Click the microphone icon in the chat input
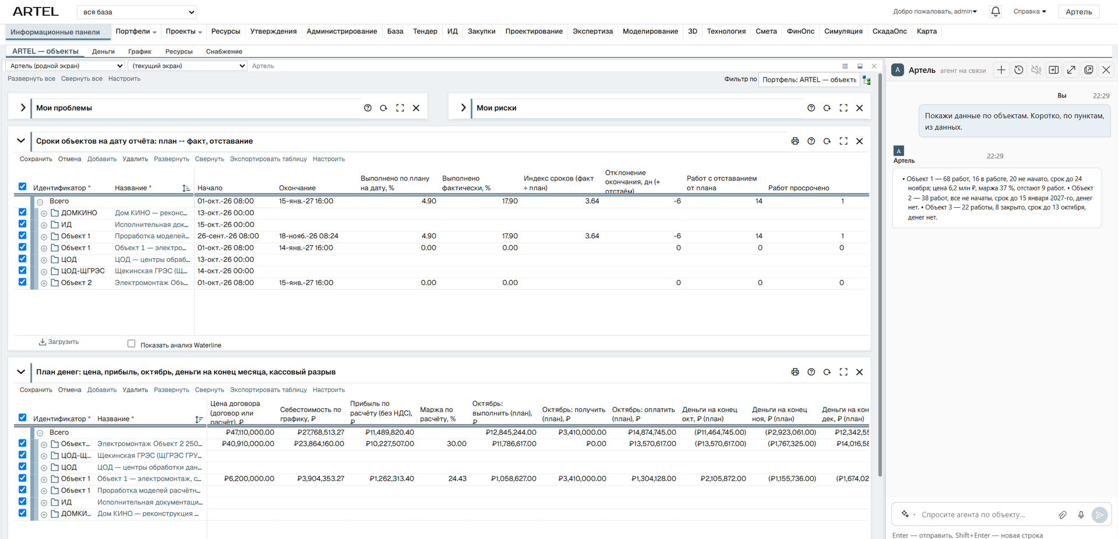Viewport: 1118px width, 539px height. (1081, 515)
